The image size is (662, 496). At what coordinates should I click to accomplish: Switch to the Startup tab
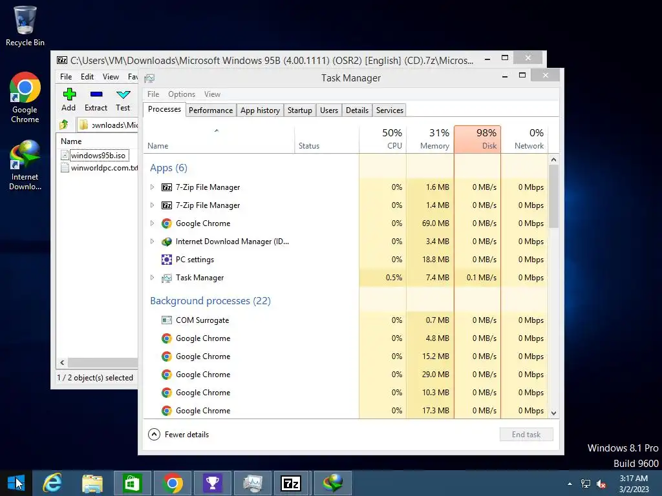pos(300,110)
